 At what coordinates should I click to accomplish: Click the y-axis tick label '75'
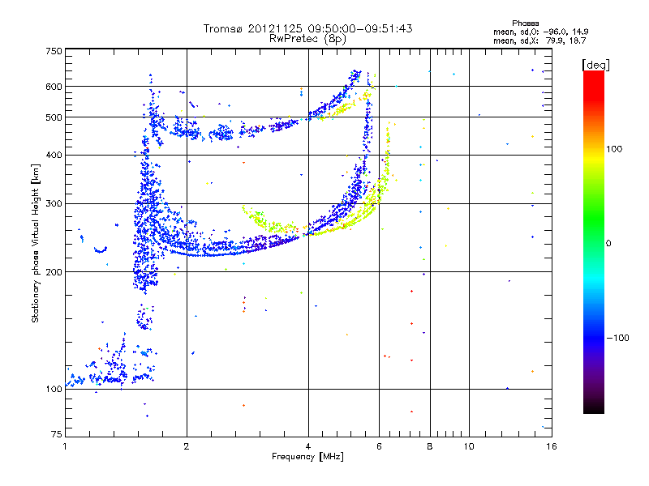pyautogui.click(x=57, y=434)
